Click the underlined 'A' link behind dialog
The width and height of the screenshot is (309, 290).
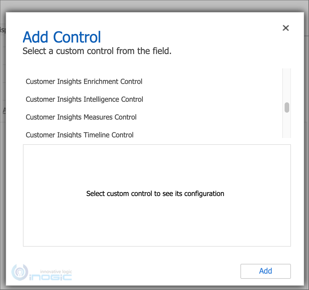point(4,110)
